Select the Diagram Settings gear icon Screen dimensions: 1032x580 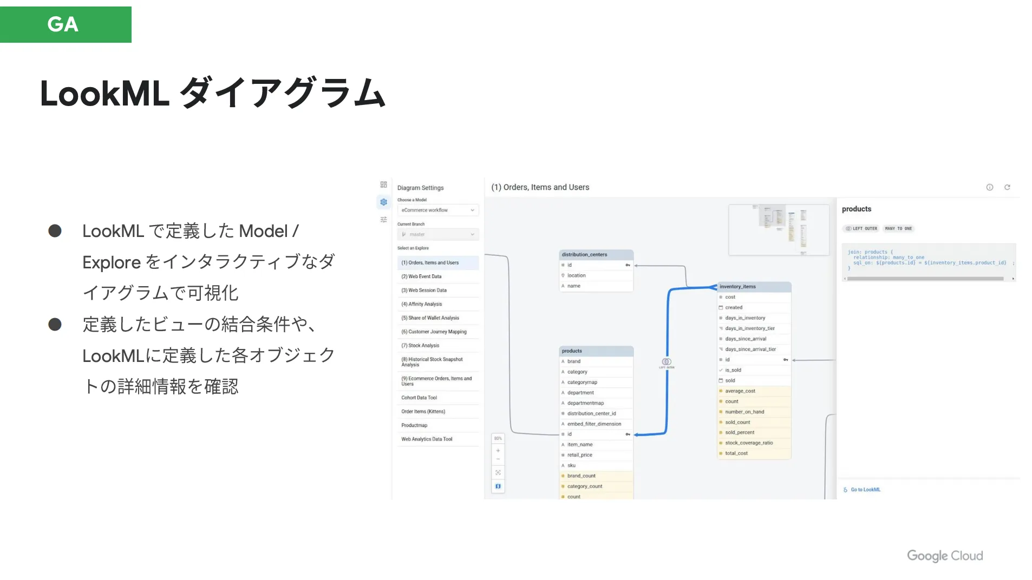tap(383, 202)
